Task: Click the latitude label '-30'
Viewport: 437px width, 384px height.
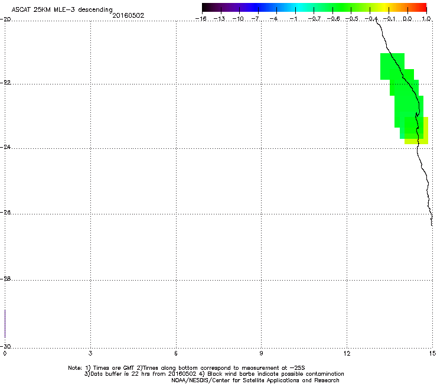Action: [5, 346]
